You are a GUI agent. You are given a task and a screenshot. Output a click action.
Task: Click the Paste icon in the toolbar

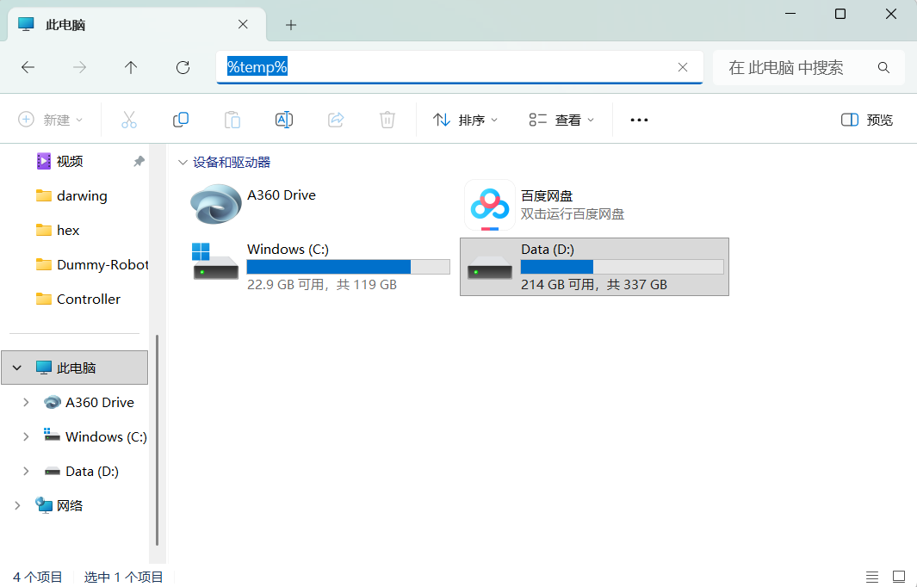click(232, 120)
